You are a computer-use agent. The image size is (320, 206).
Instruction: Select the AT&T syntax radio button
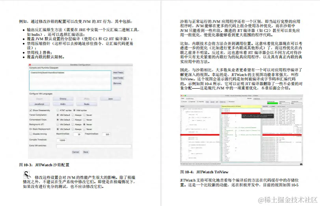[58, 110]
